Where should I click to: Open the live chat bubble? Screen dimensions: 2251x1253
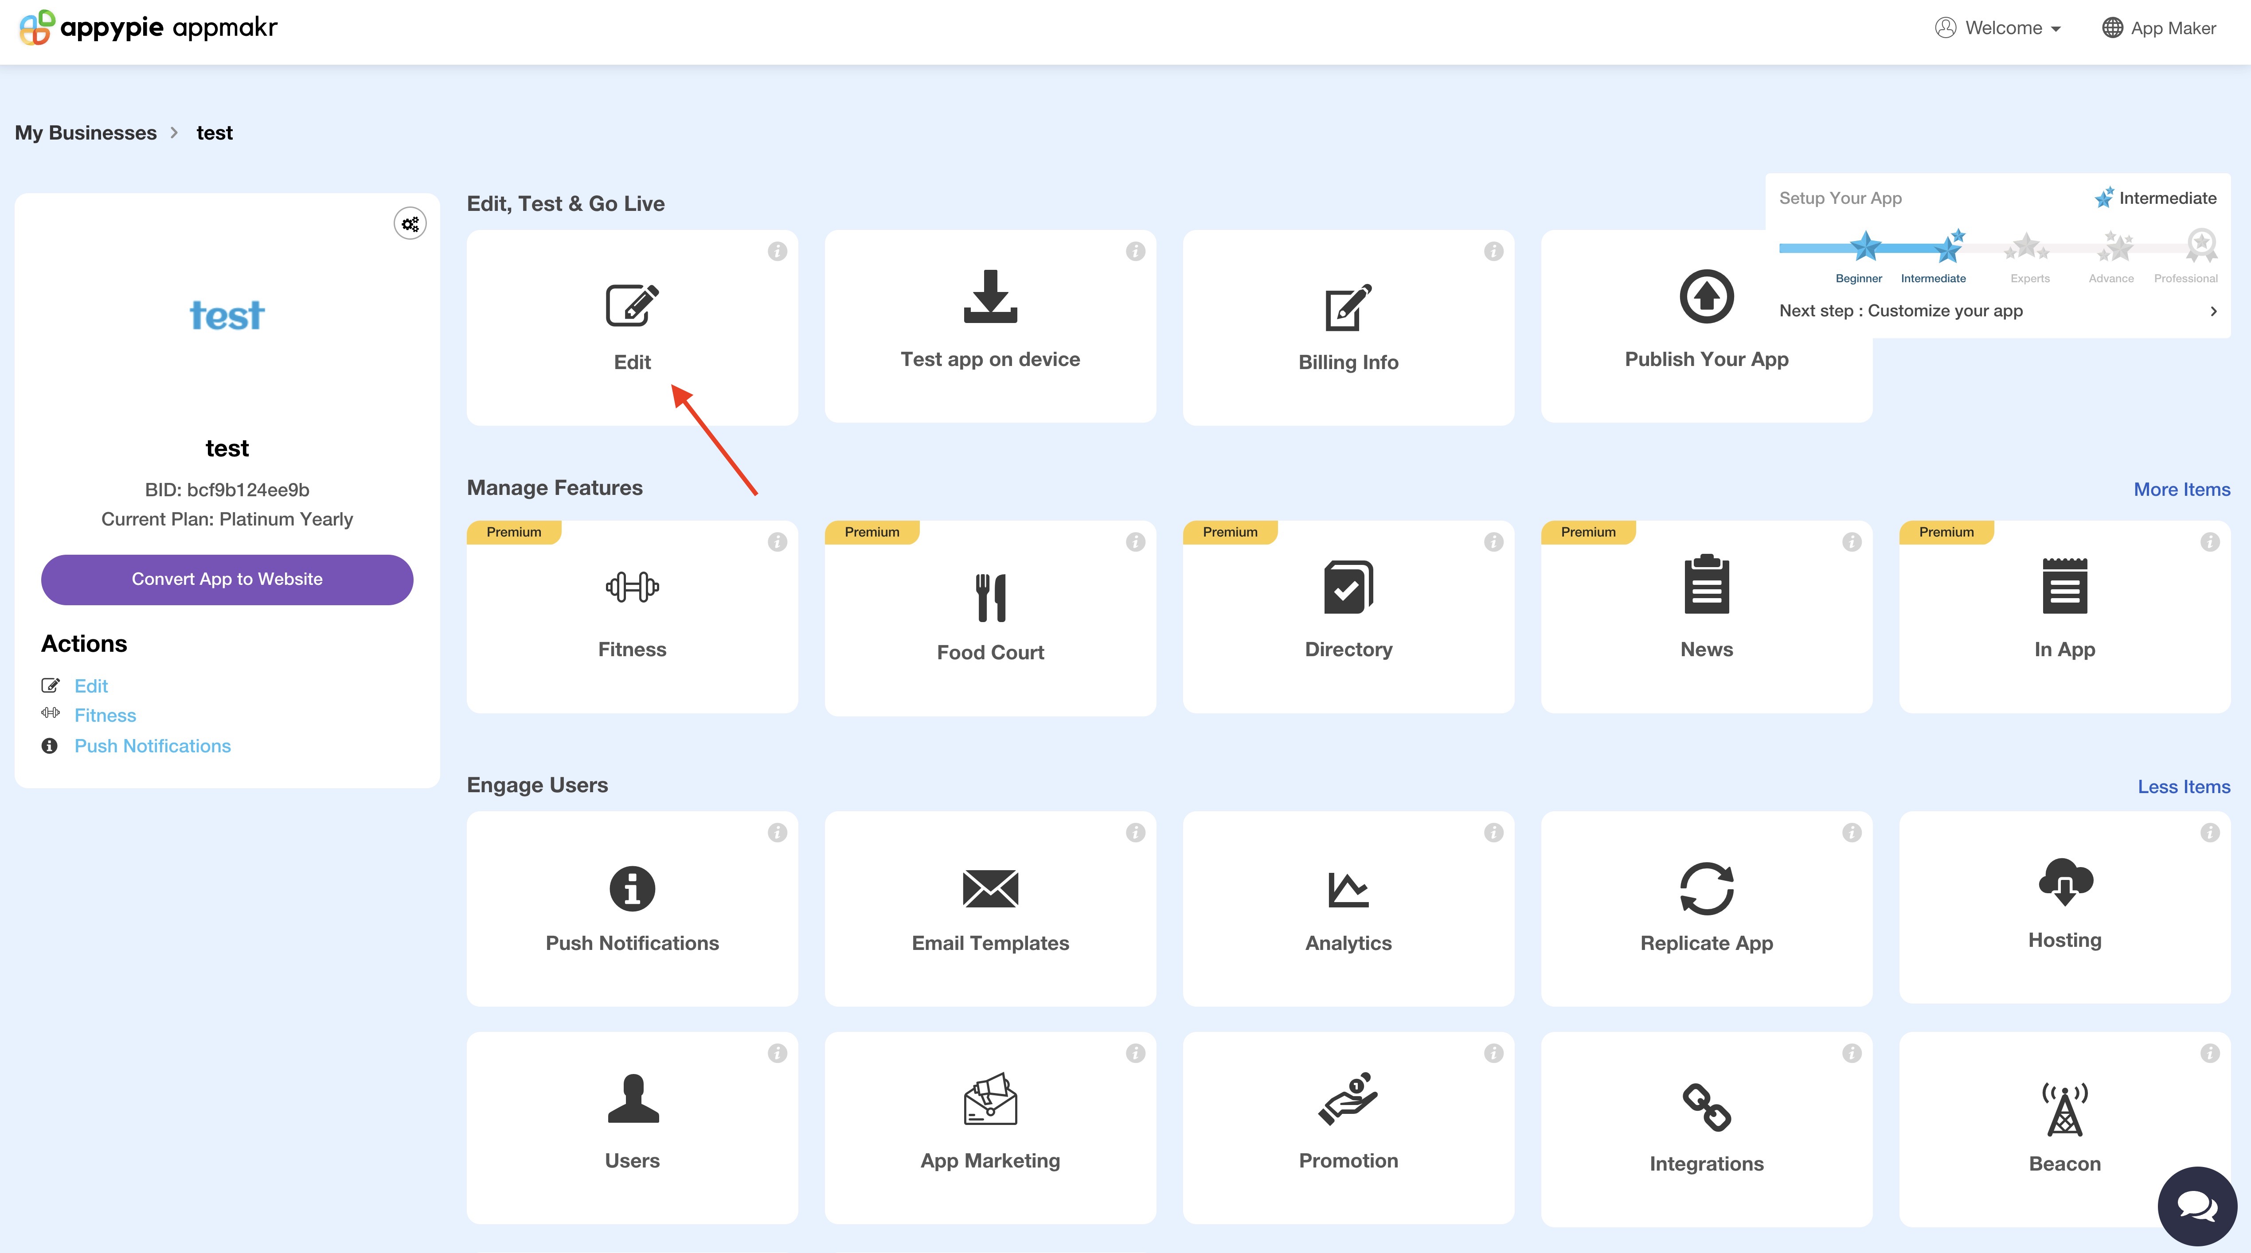[2197, 1206]
